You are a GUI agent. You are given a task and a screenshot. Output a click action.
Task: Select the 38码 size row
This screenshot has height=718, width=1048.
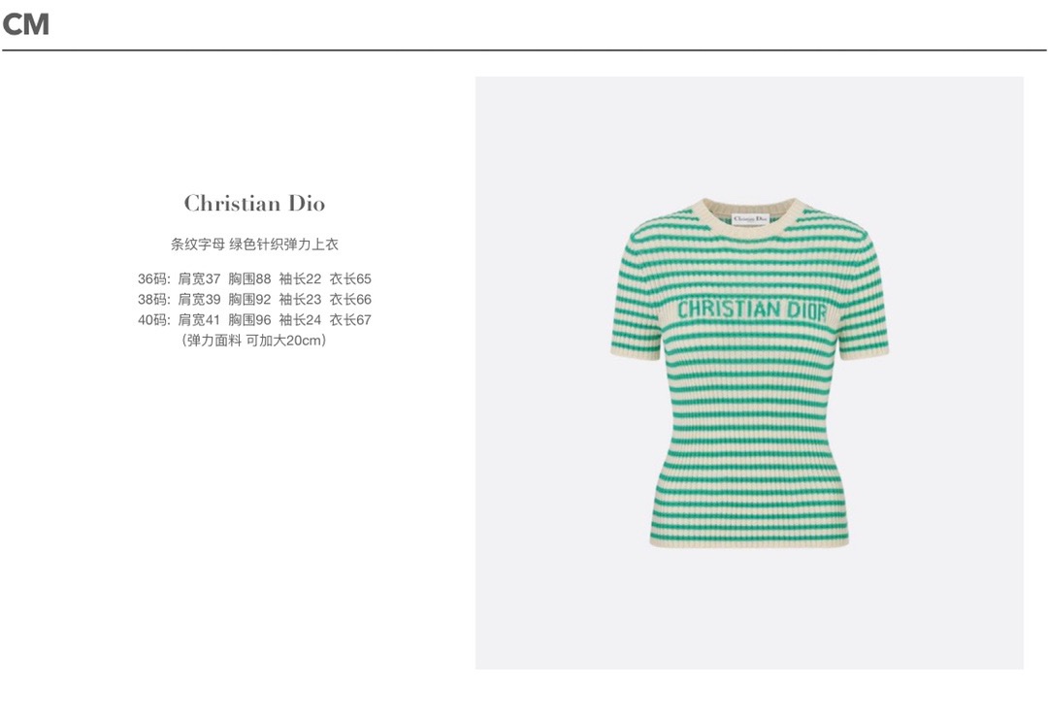click(254, 300)
